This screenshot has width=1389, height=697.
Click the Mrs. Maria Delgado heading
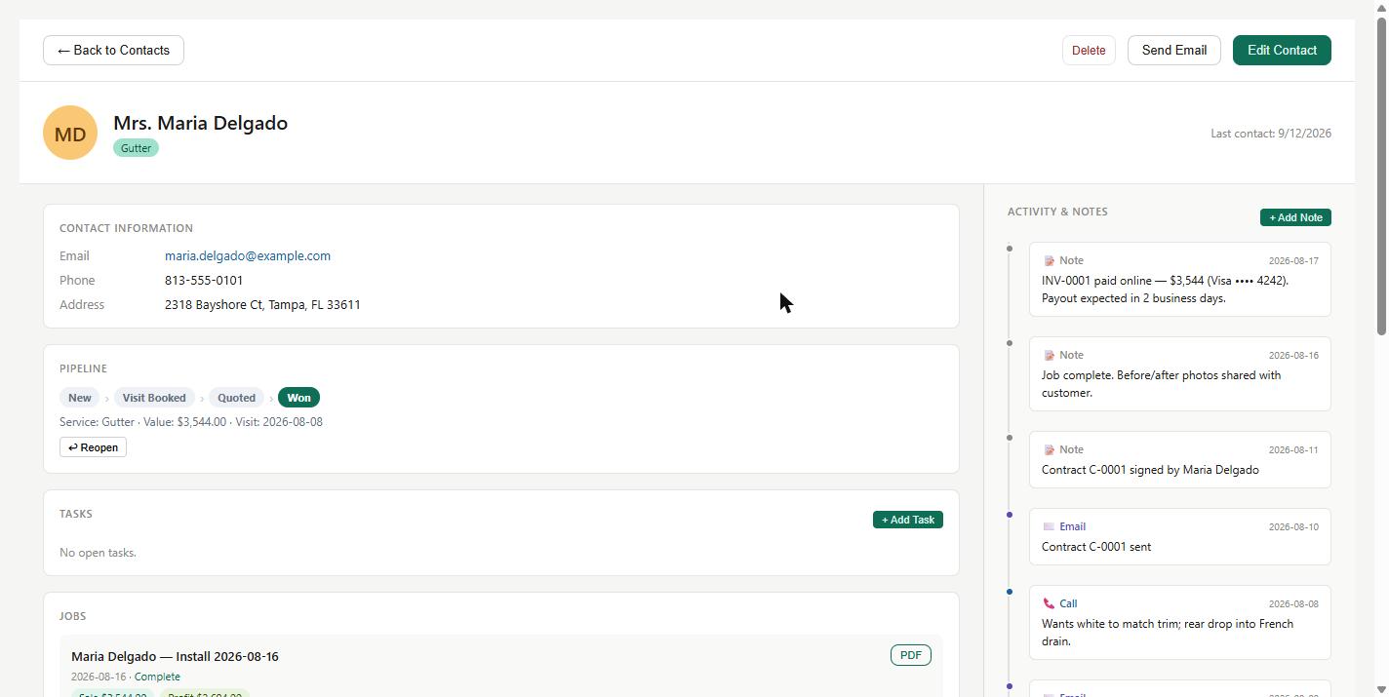pyautogui.click(x=200, y=124)
